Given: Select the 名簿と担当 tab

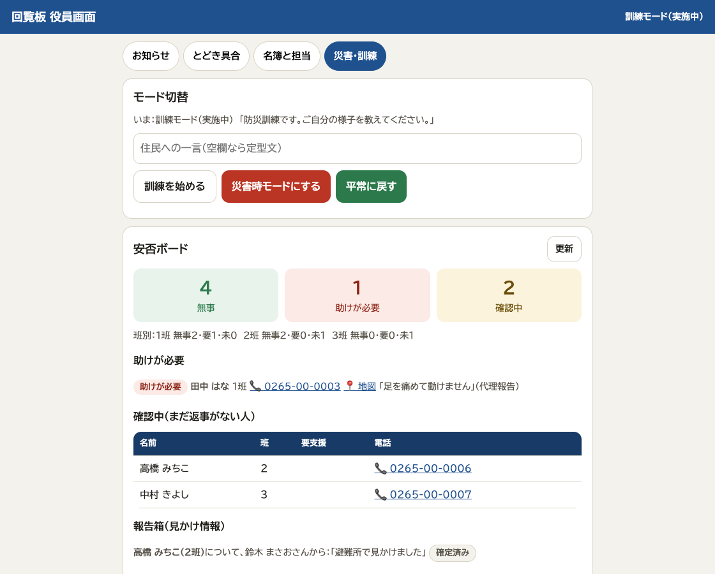Looking at the screenshot, I should pos(287,56).
